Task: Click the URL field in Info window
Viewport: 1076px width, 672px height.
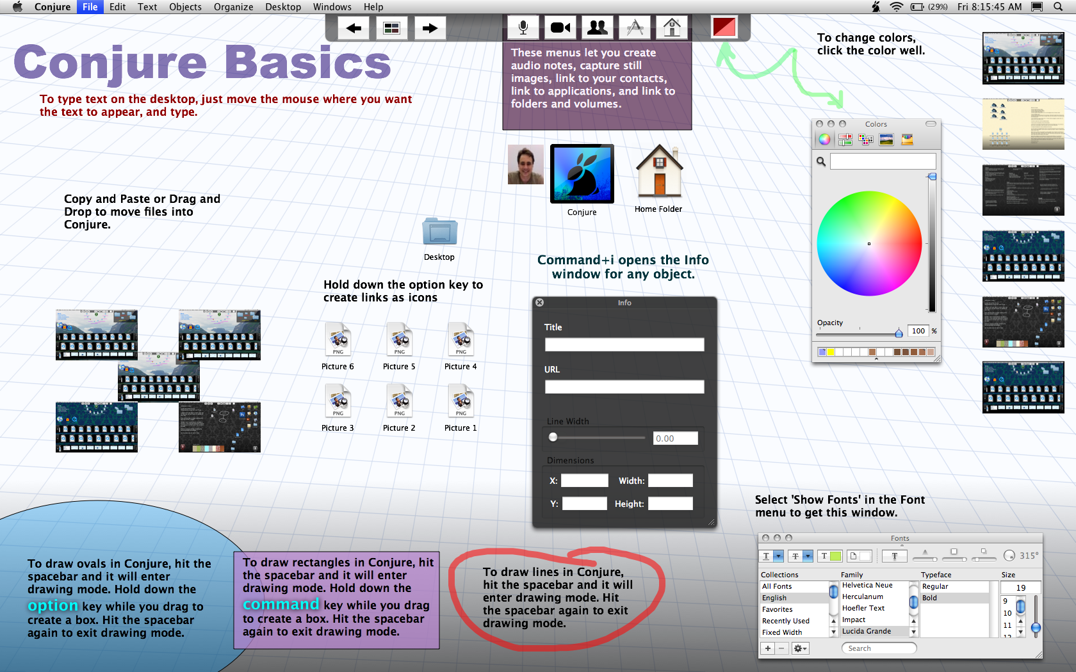Action: click(624, 387)
